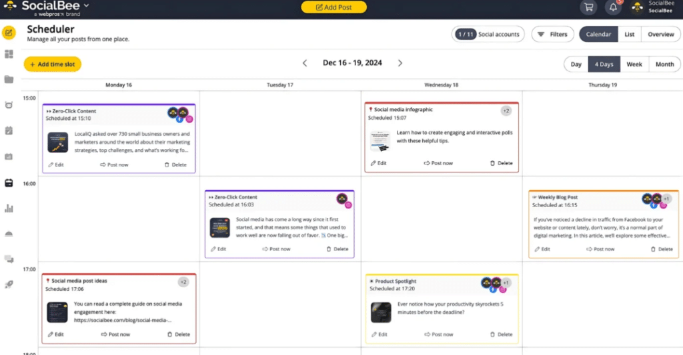Viewport: 683px width, 355px height.
Task: Click account avatars on Tuesday Zero-Click Content
Action: click(x=344, y=200)
